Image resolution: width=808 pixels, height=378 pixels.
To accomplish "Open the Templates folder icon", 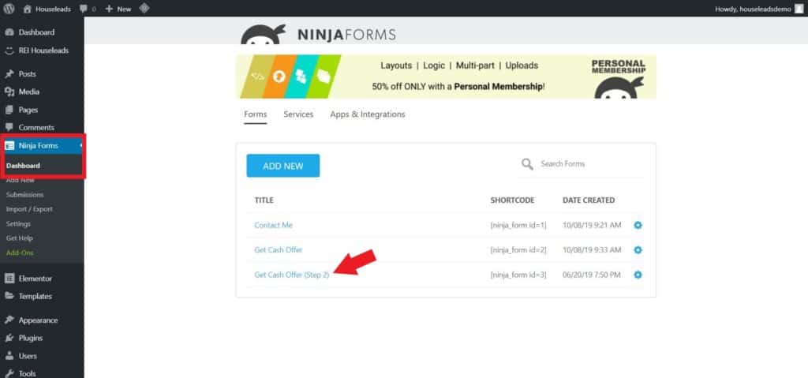I will click(x=9, y=296).
